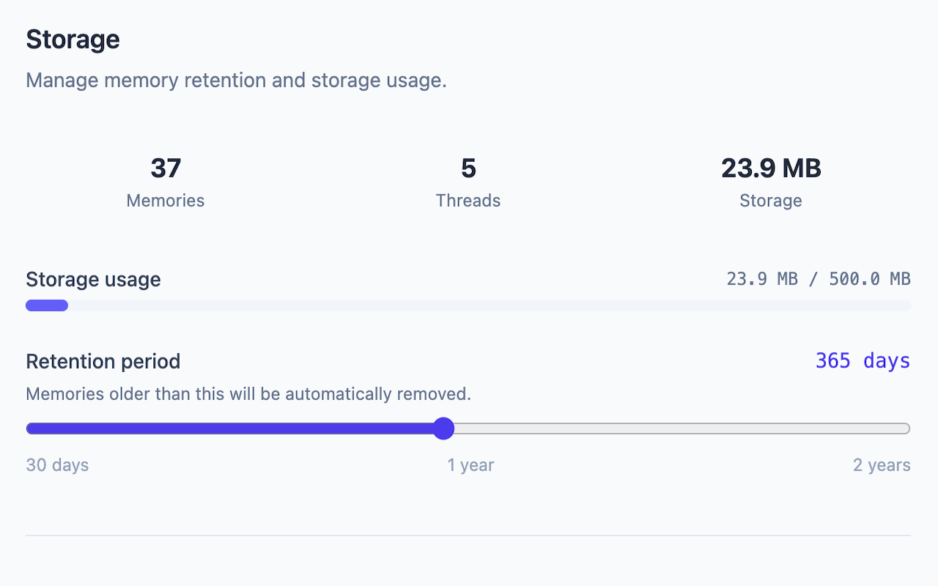Click the "Memories older than this" description text
Viewport: 938px width, 586px height.
click(248, 394)
